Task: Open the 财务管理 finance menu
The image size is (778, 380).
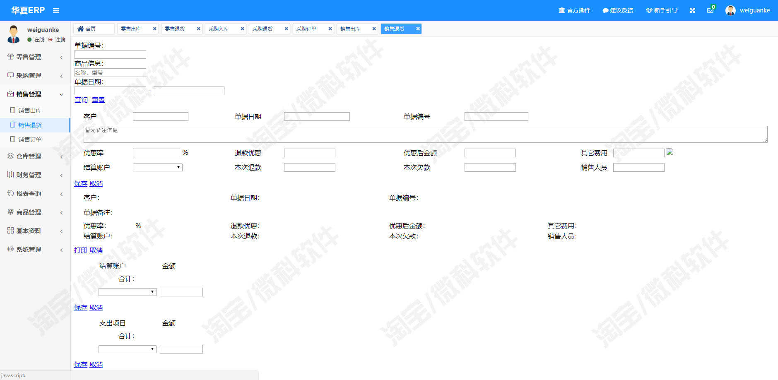Action: tap(35, 175)
